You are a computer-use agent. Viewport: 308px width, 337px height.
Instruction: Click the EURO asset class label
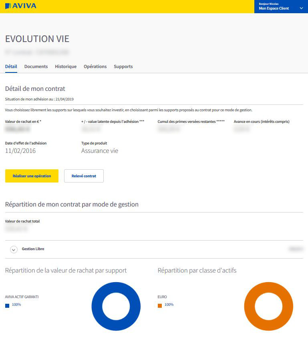162,297
